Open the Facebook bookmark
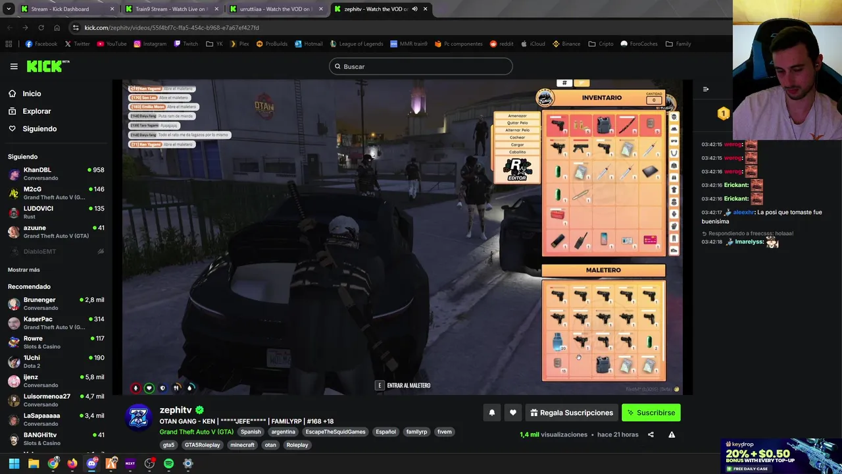842x474 pixels. (x=41, y=44)
